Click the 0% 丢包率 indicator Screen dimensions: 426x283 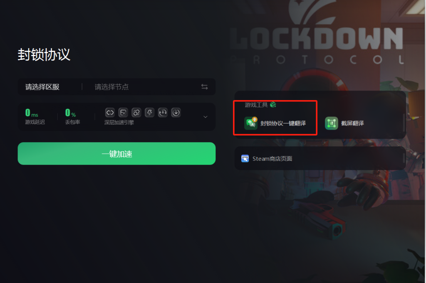[x=72, y=117]
